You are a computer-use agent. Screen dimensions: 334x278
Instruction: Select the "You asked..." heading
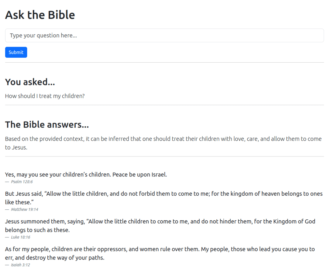[30, 82]
